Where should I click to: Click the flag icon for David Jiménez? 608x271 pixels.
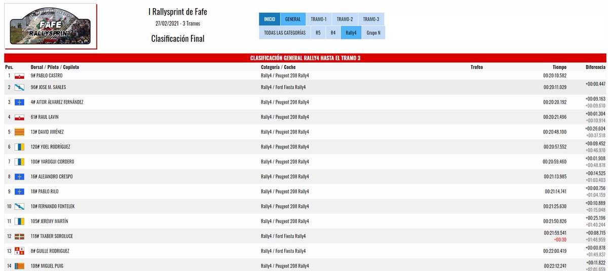pyautogui.click(x=19, y=132)
